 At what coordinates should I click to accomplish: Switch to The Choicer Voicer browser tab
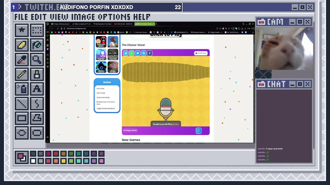145,24
